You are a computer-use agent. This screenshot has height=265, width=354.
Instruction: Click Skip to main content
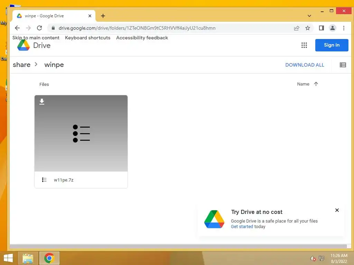(36, 38)
